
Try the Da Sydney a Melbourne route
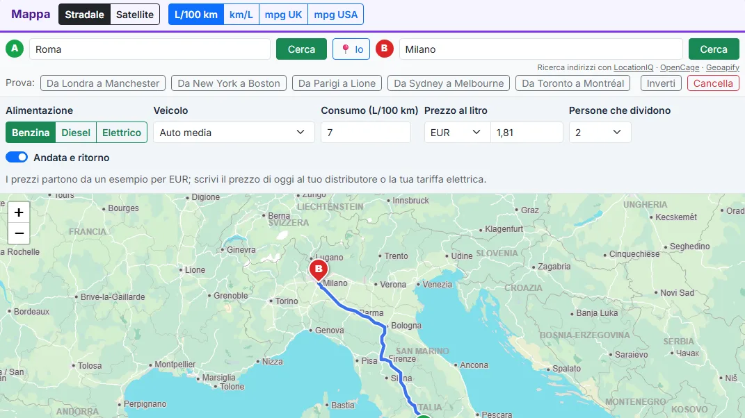tap(449, 83)
